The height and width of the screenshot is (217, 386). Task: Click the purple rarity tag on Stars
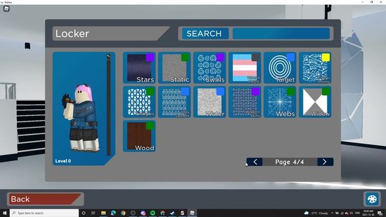[x=150, y=58]
